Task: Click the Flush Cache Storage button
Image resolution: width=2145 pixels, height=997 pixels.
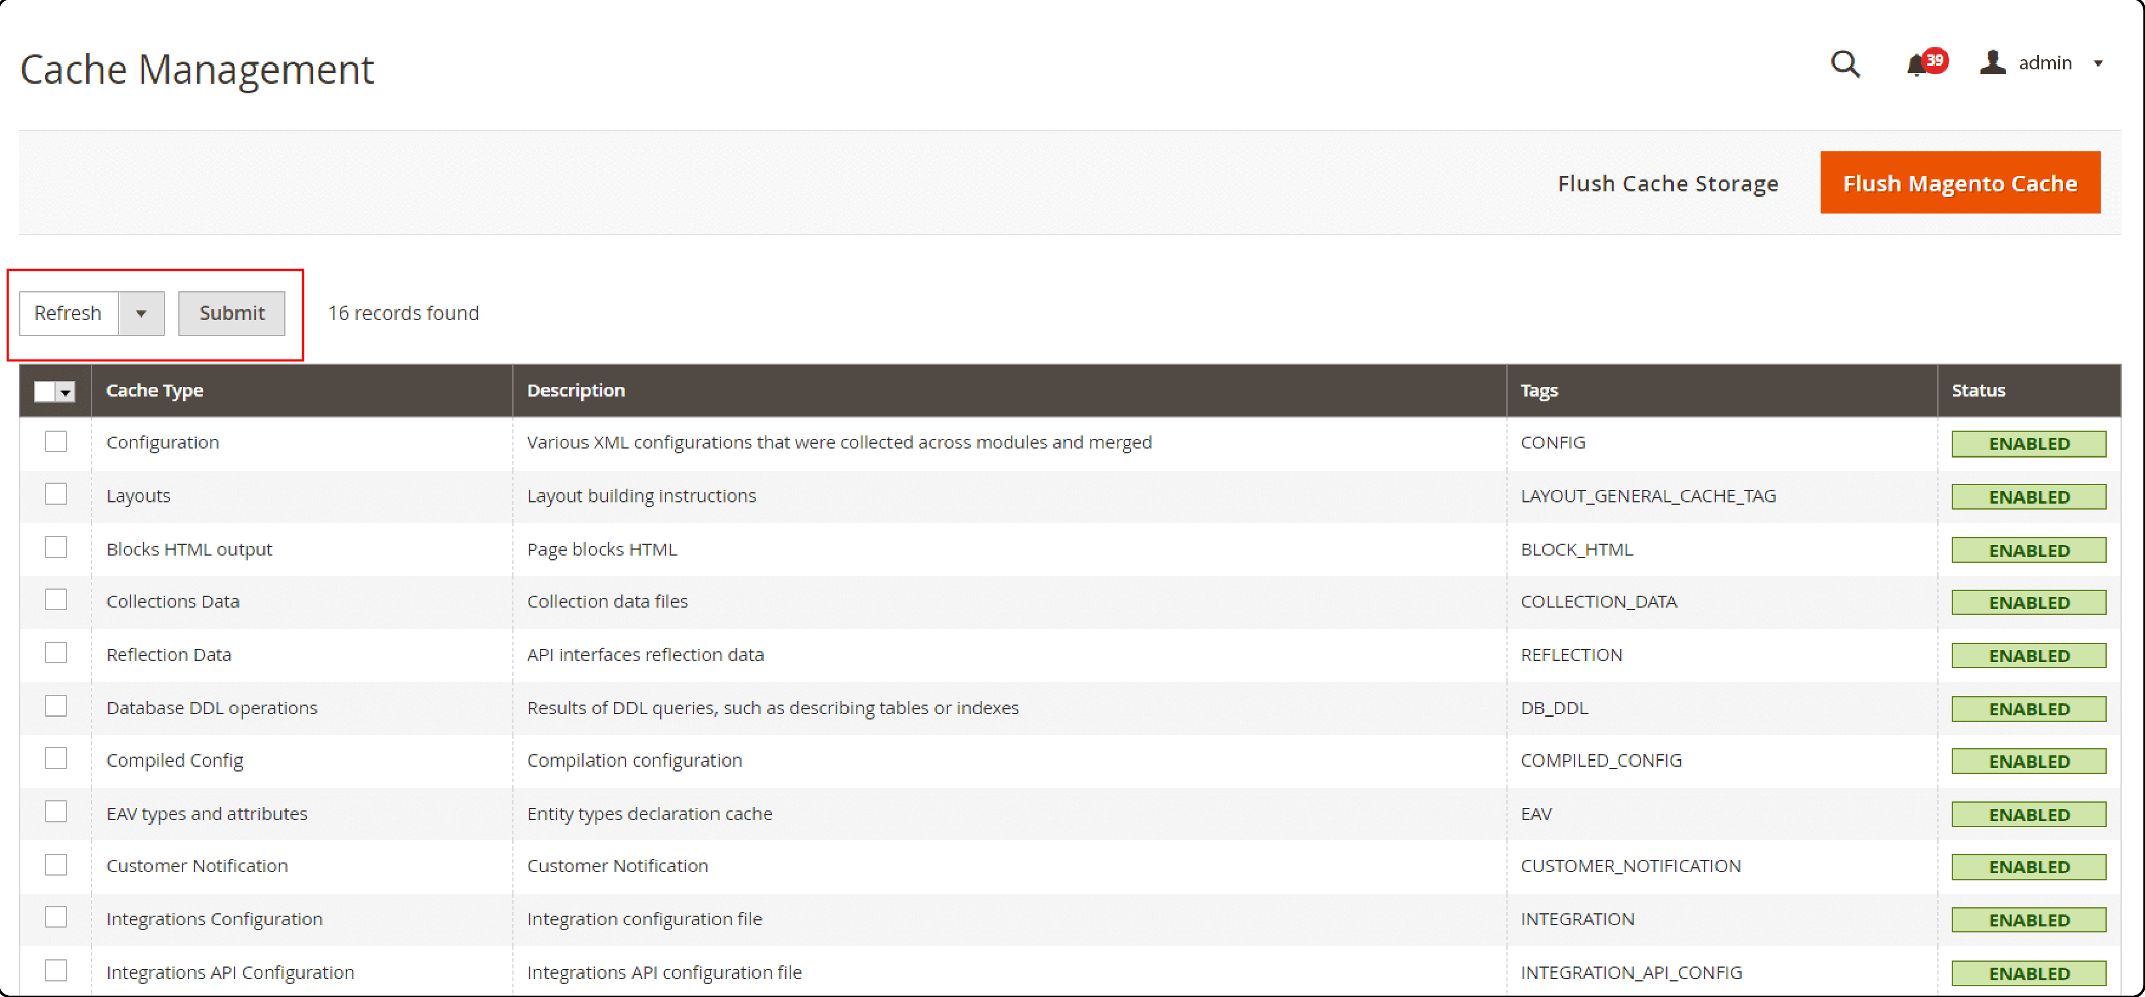Action: tap(1669, 182)
